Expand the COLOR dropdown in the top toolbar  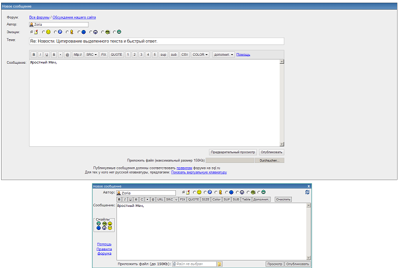tap(200, 55)
